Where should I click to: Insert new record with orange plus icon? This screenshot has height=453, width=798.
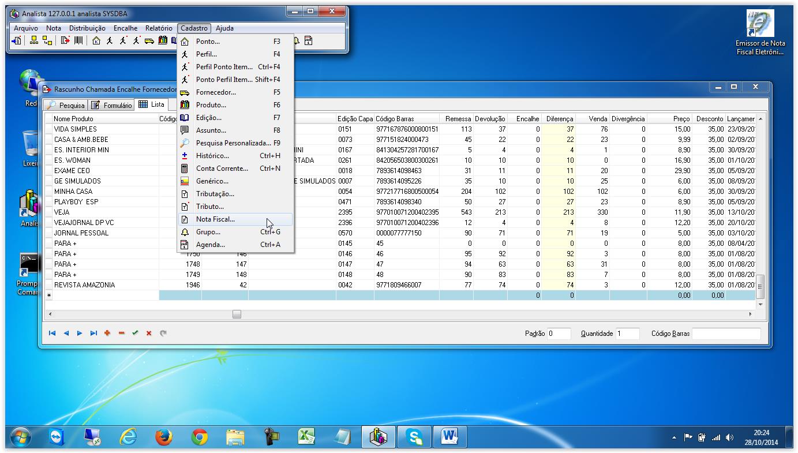[x=107, y=333]
